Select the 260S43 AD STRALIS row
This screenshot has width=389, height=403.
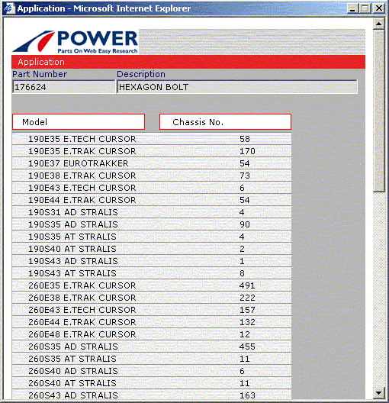tap(152, 395)
